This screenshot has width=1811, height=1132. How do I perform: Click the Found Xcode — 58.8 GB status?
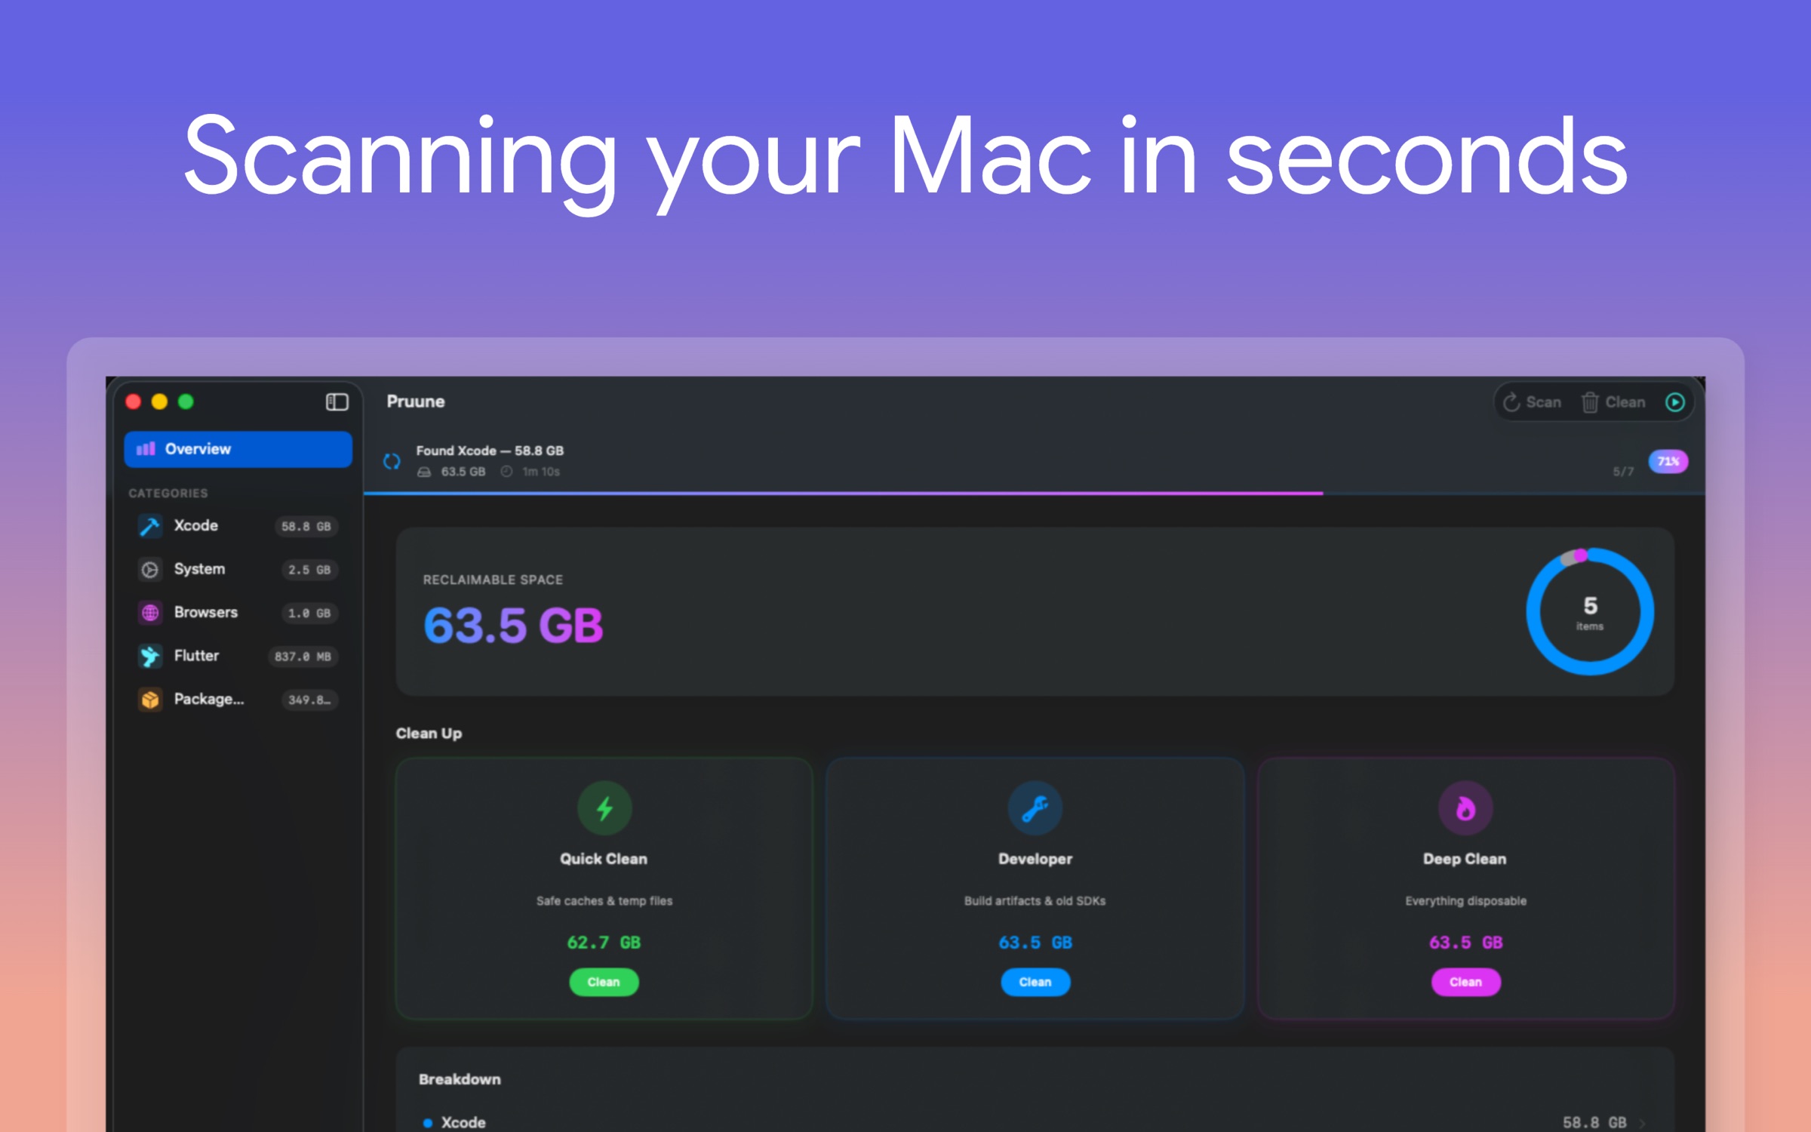pos(490,451)
